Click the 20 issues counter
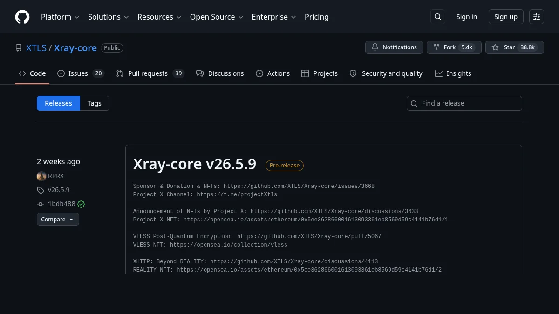 click(x=98, y=73)
